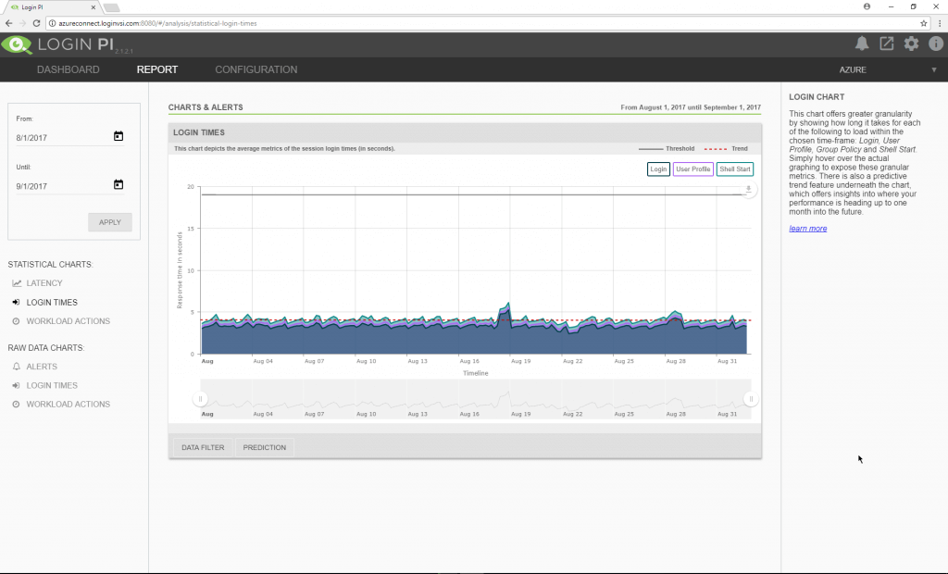The height and width of the screenshot is (574, 948).
Task: Click the Trend legend entry
Action: (x=726, y=148)
